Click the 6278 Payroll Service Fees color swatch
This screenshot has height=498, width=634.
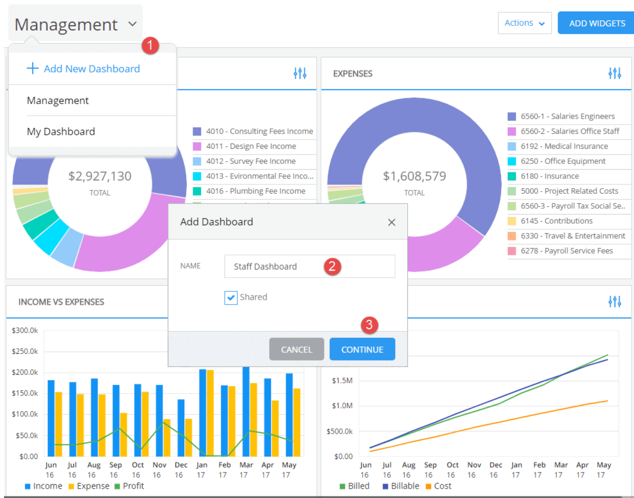click(x=511, y=251)
